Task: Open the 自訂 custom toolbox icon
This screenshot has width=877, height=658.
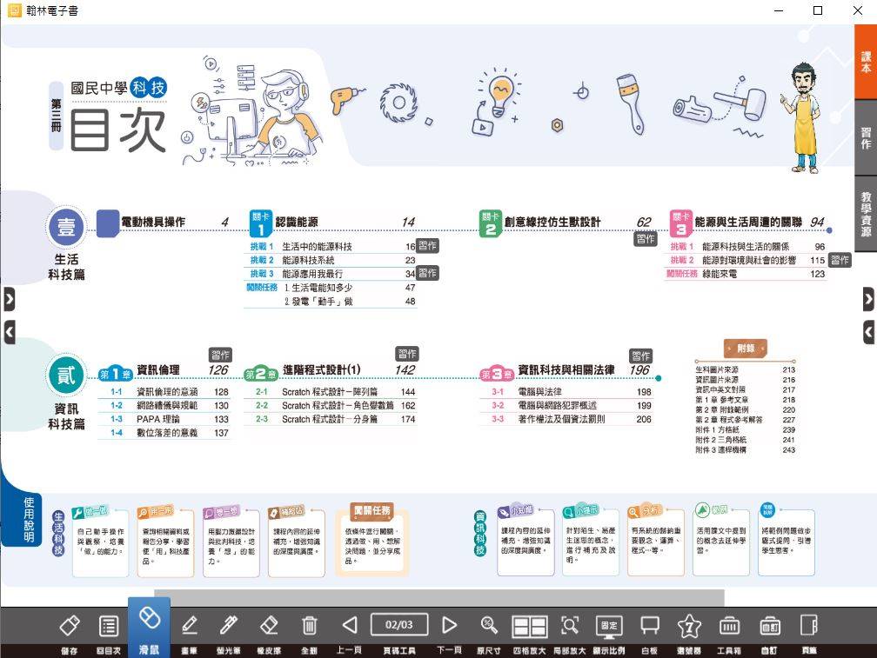Action: coord(770,626)
